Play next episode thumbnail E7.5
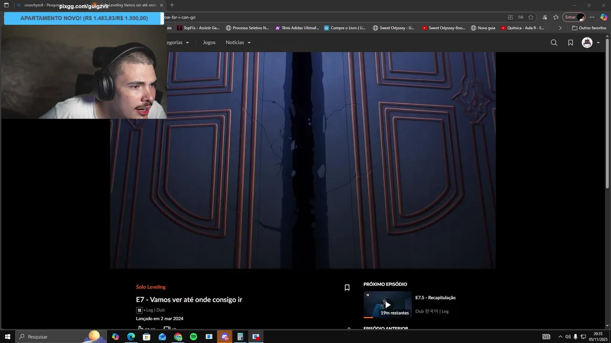Viewport: 611px width, 343px height. pos(388,304)
